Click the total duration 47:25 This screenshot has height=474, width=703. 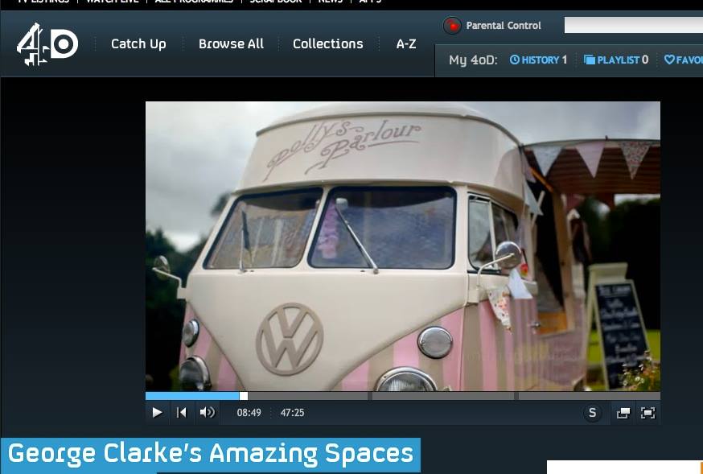pos(292,413)
